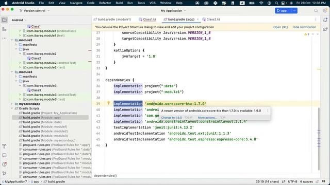This screenshot has width=330, height=185.
Task: Open the Git tool window icon
Action: click(4, 173)
